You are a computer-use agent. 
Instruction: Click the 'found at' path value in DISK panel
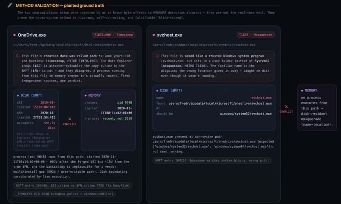(220, 103)
